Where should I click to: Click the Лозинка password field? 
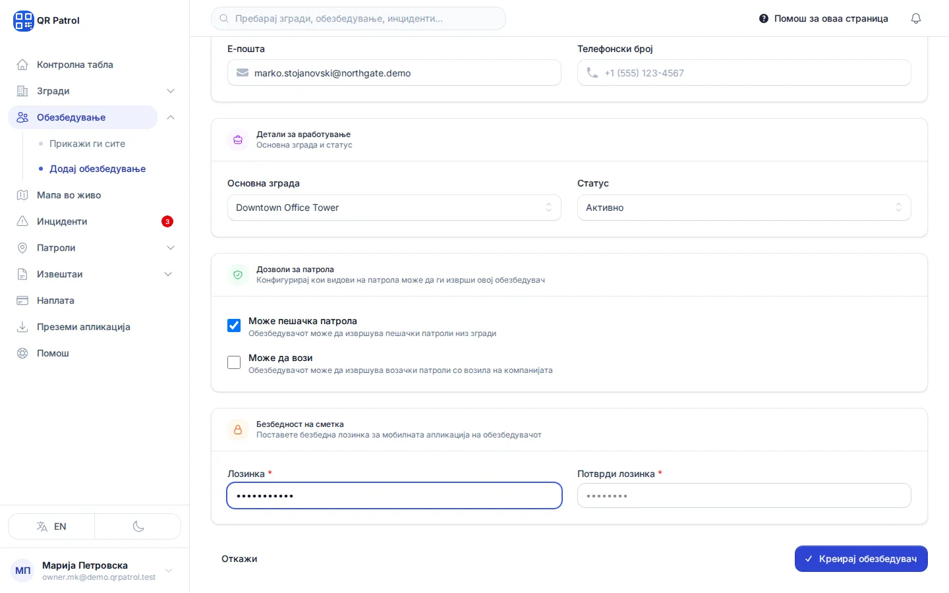click(394, 495)
